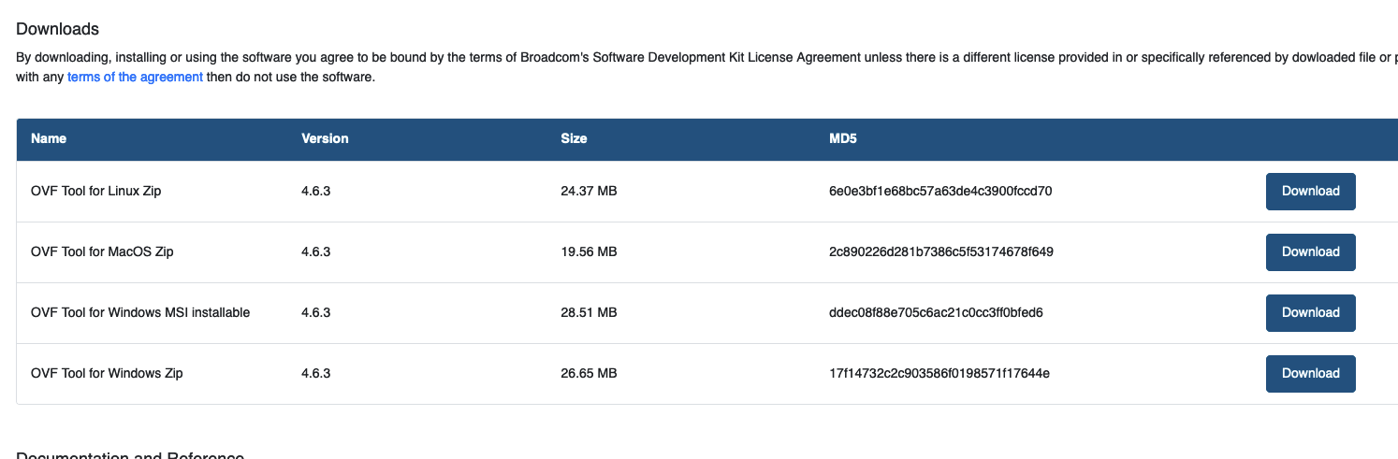Screen dimensions: 1398x459
Task: Click the Downloads section heading
Action: click(58, 30)
